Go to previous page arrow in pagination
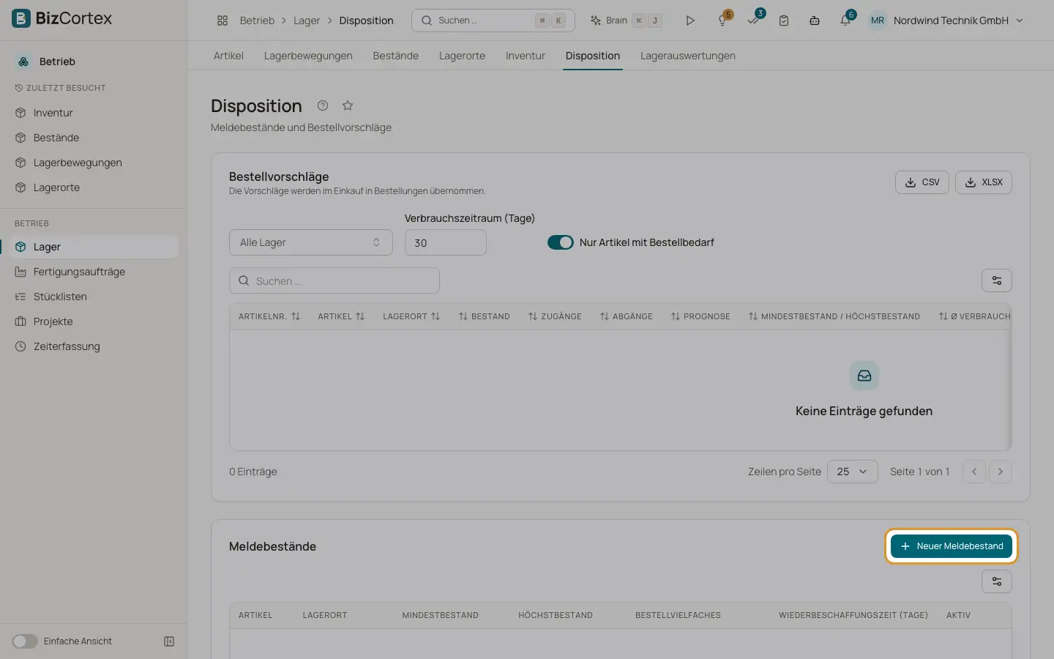This screenshot has height=659, width=1054. [x=974, y=472]
